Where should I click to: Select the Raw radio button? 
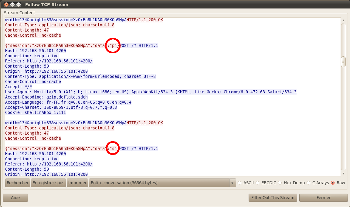[x=333, y=183]
